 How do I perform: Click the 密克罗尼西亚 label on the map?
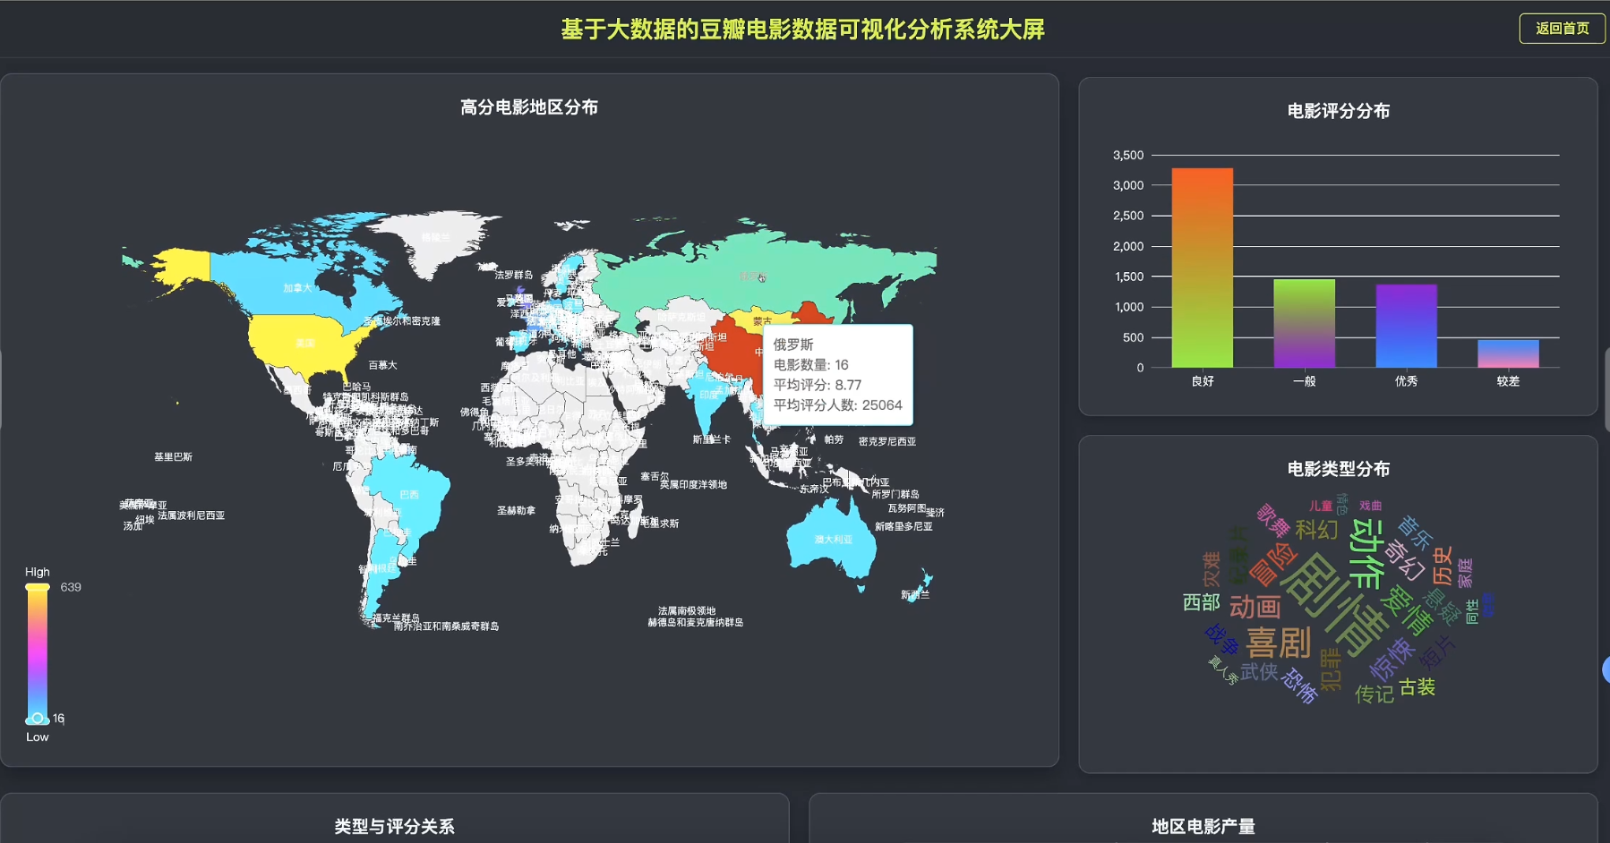886,441
